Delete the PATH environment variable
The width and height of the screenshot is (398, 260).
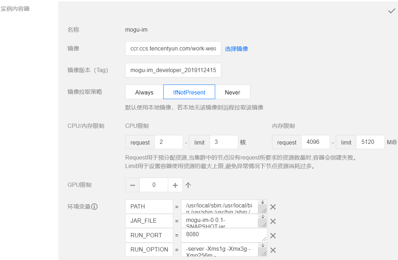coord(273,206)
